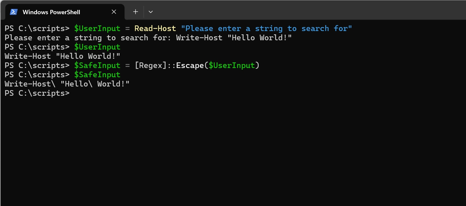Click the blue prompt string text
This screenshot has width=466, height=206.
coord(267,28)
